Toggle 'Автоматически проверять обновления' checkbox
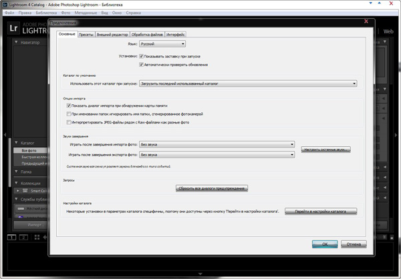Viewport: 401px width, 279px height. click(142, 65)
